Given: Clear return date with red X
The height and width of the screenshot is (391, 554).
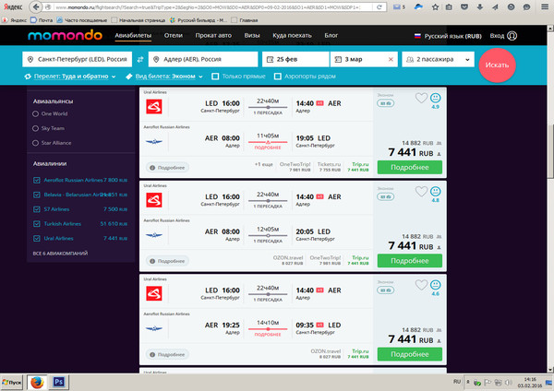Looking at the screenshot, I should [x=391, y=59].
